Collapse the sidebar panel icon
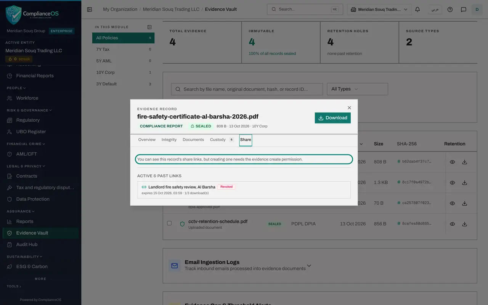 click(90, 10)
